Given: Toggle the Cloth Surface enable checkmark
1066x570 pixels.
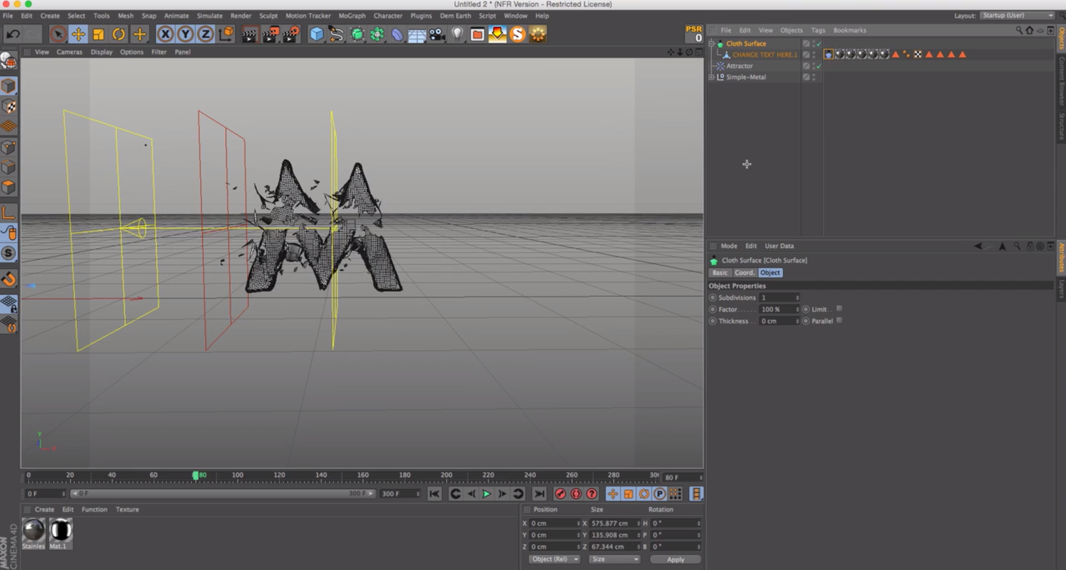Looking at the screenshot, I should (x=819, y=43).
